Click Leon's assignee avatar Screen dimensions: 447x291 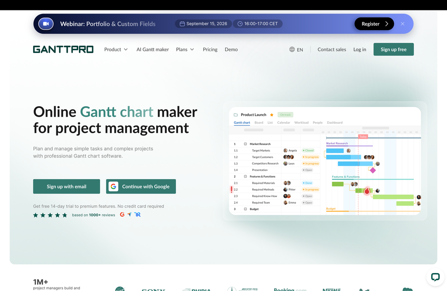(285, 163)
